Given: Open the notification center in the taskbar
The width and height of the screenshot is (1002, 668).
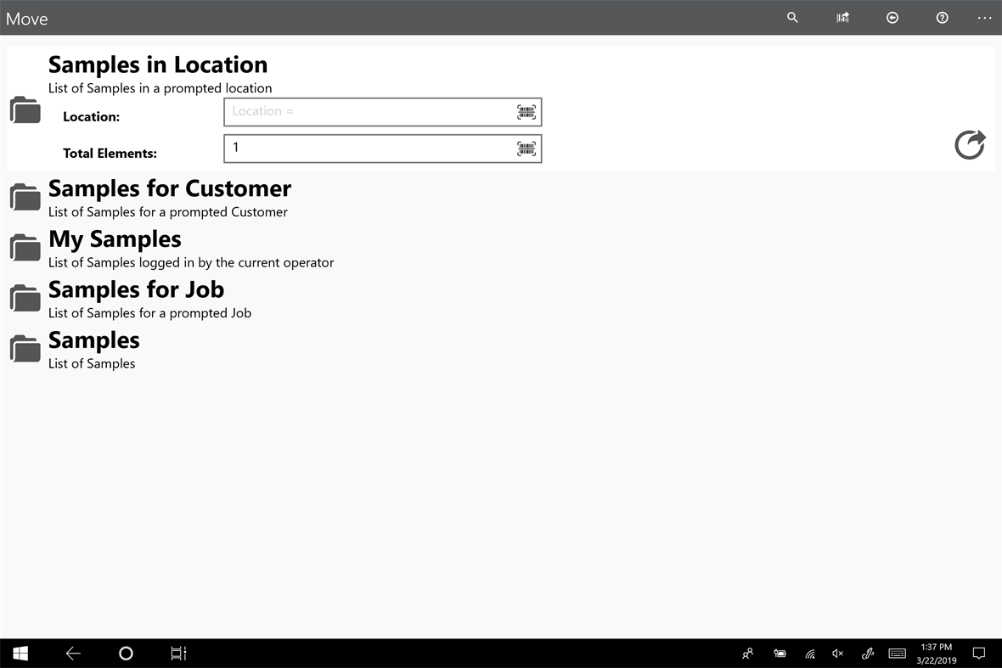Looking at the screenshot, I should [978, 654].
